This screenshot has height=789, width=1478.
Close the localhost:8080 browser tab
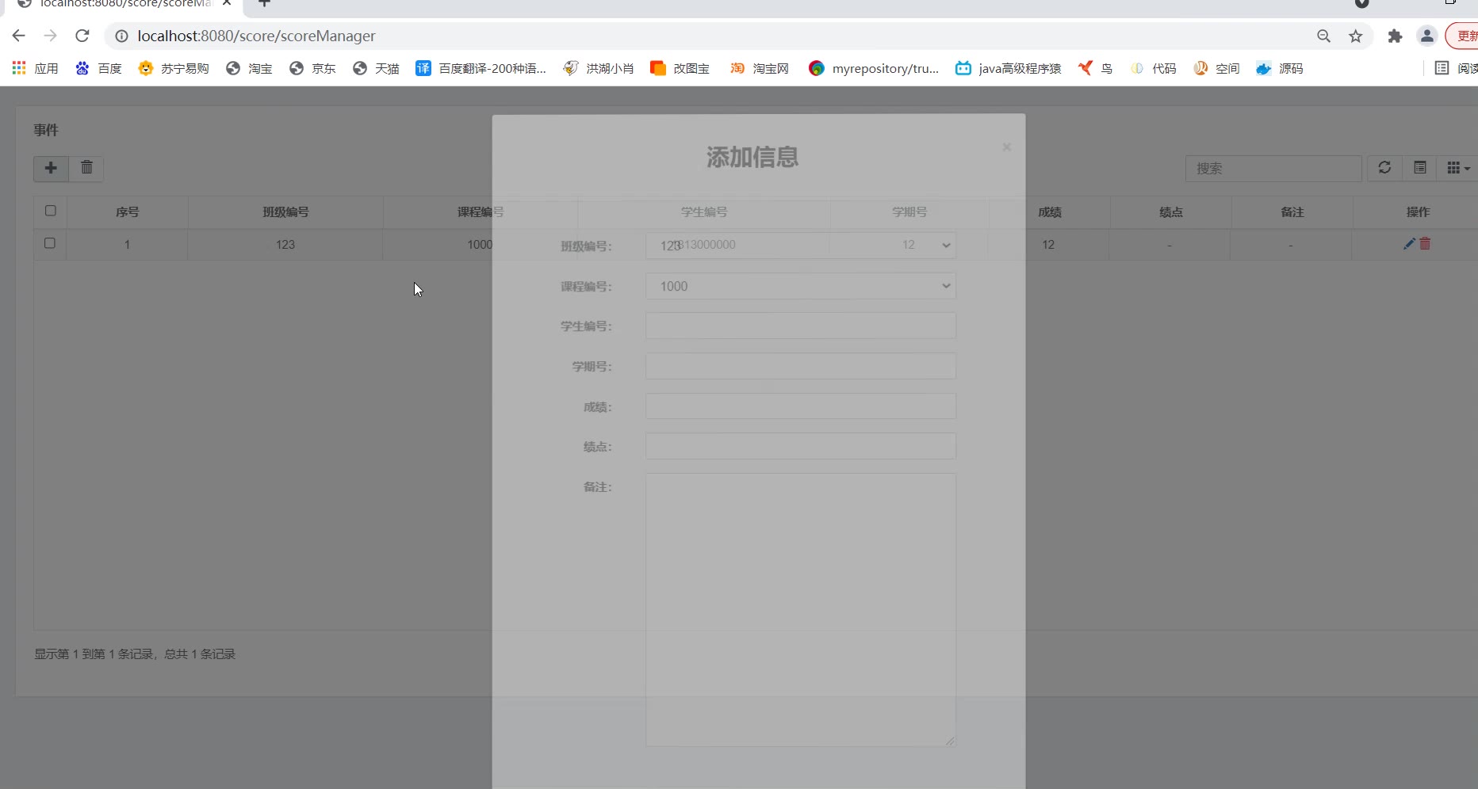(x=227, y=3)
